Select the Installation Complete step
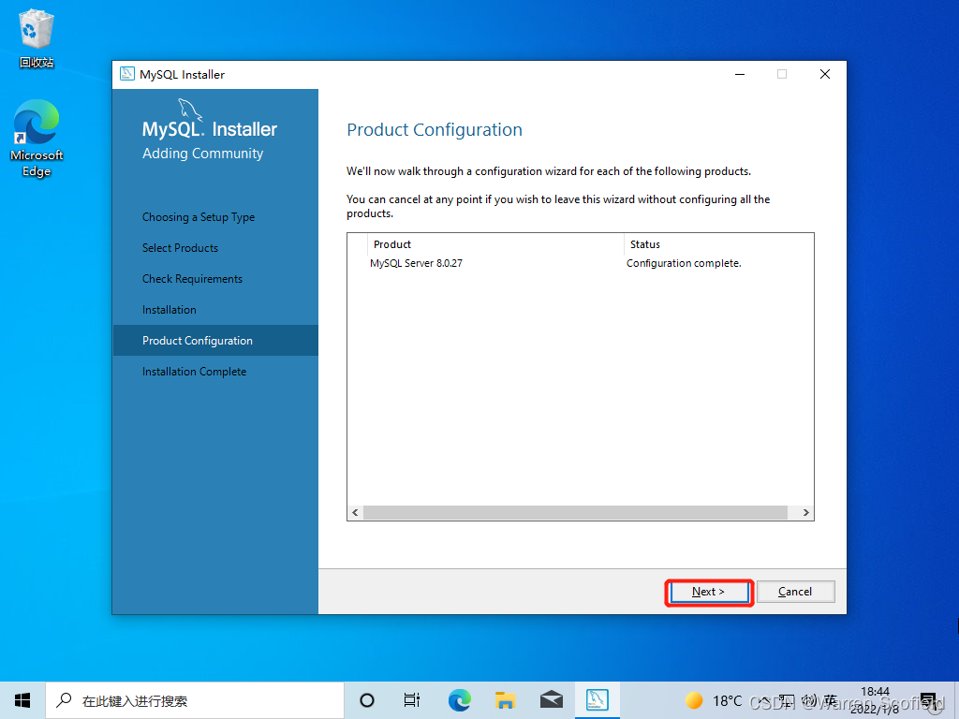Screen dimensions: 959x719 [195, 372]
